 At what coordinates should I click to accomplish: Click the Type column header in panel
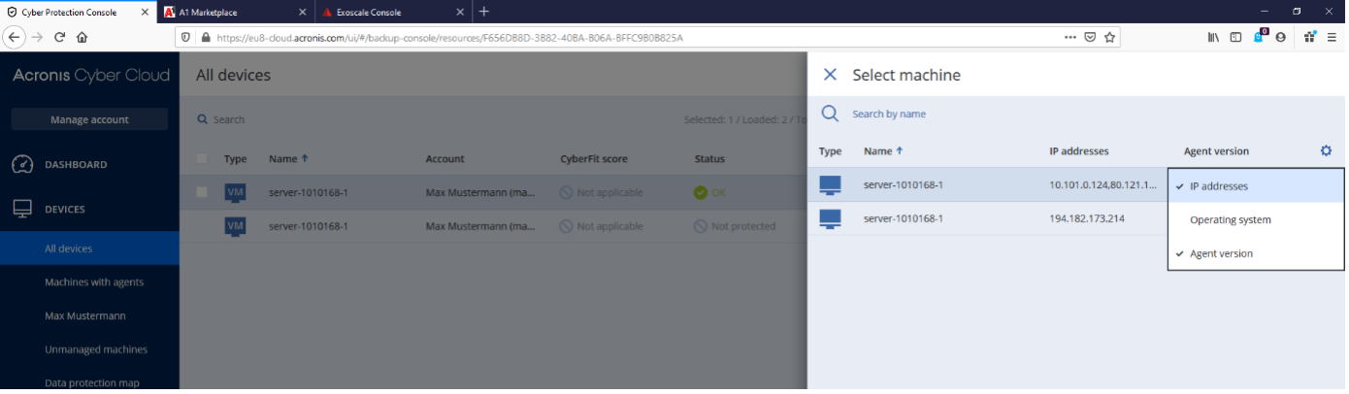pos(830,151)
